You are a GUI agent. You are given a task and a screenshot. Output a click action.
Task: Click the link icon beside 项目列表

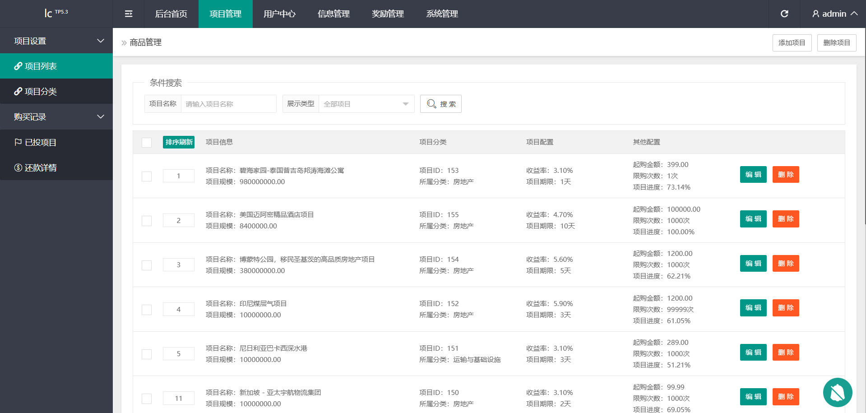point(18,66)
